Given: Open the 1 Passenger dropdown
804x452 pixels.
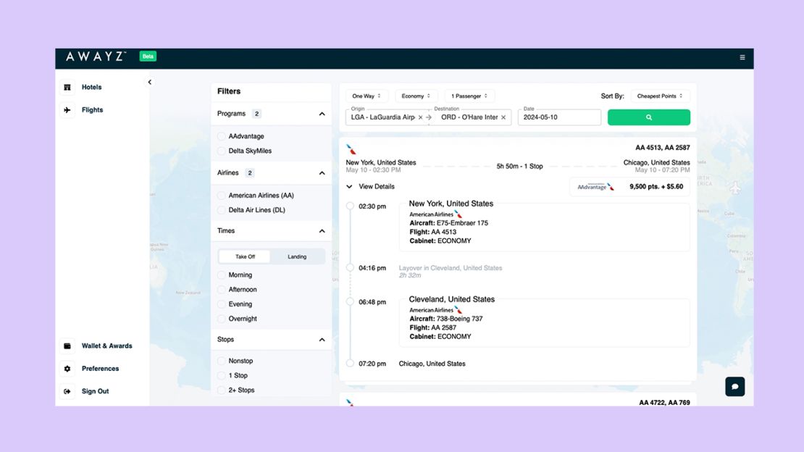Looking at the screenshot, I should pos(469,96).
